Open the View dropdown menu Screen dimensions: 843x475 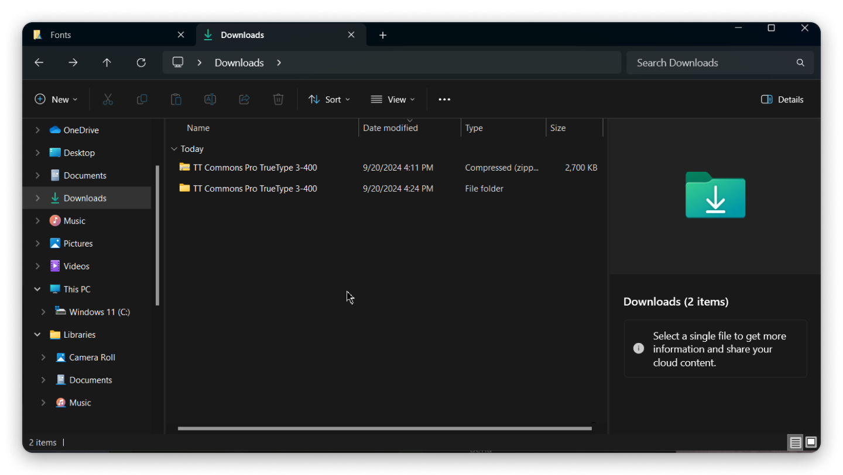click(x=393, y=99)
